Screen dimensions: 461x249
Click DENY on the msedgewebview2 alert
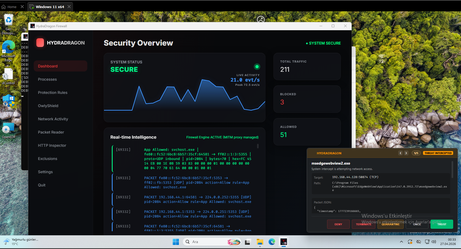coord(338,224)
